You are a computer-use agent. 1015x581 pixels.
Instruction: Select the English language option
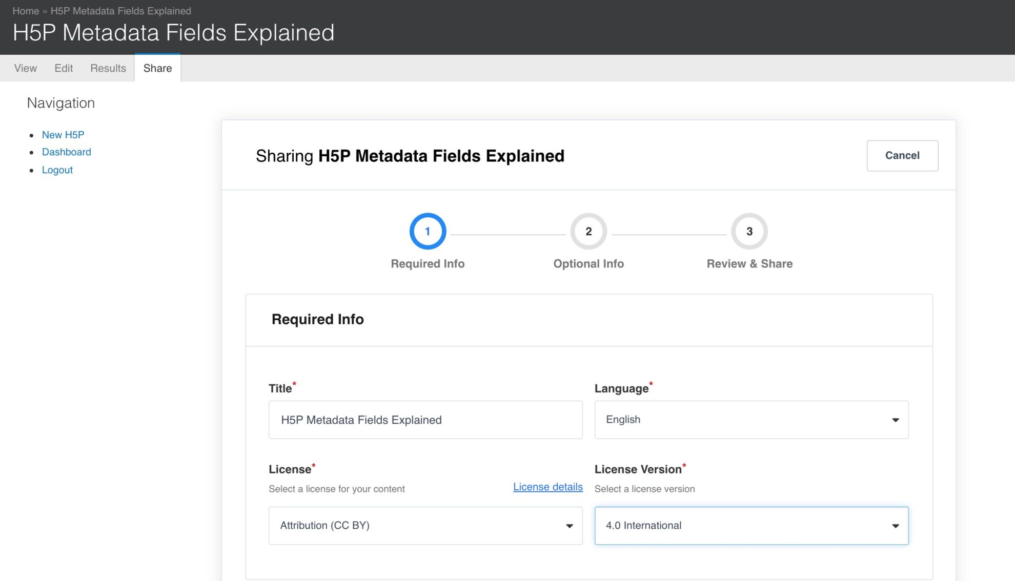751,420
